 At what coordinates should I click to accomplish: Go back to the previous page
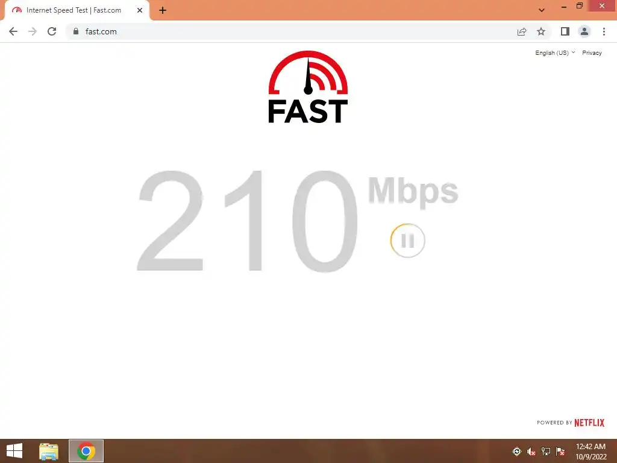tap(13, 31)
